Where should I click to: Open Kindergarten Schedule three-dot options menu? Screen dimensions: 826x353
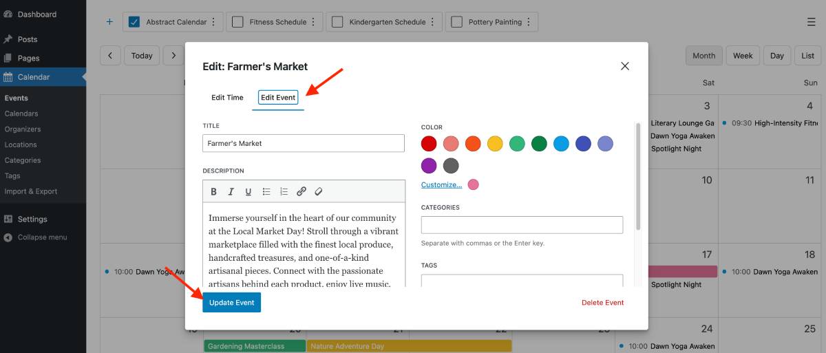pos(432,22)
